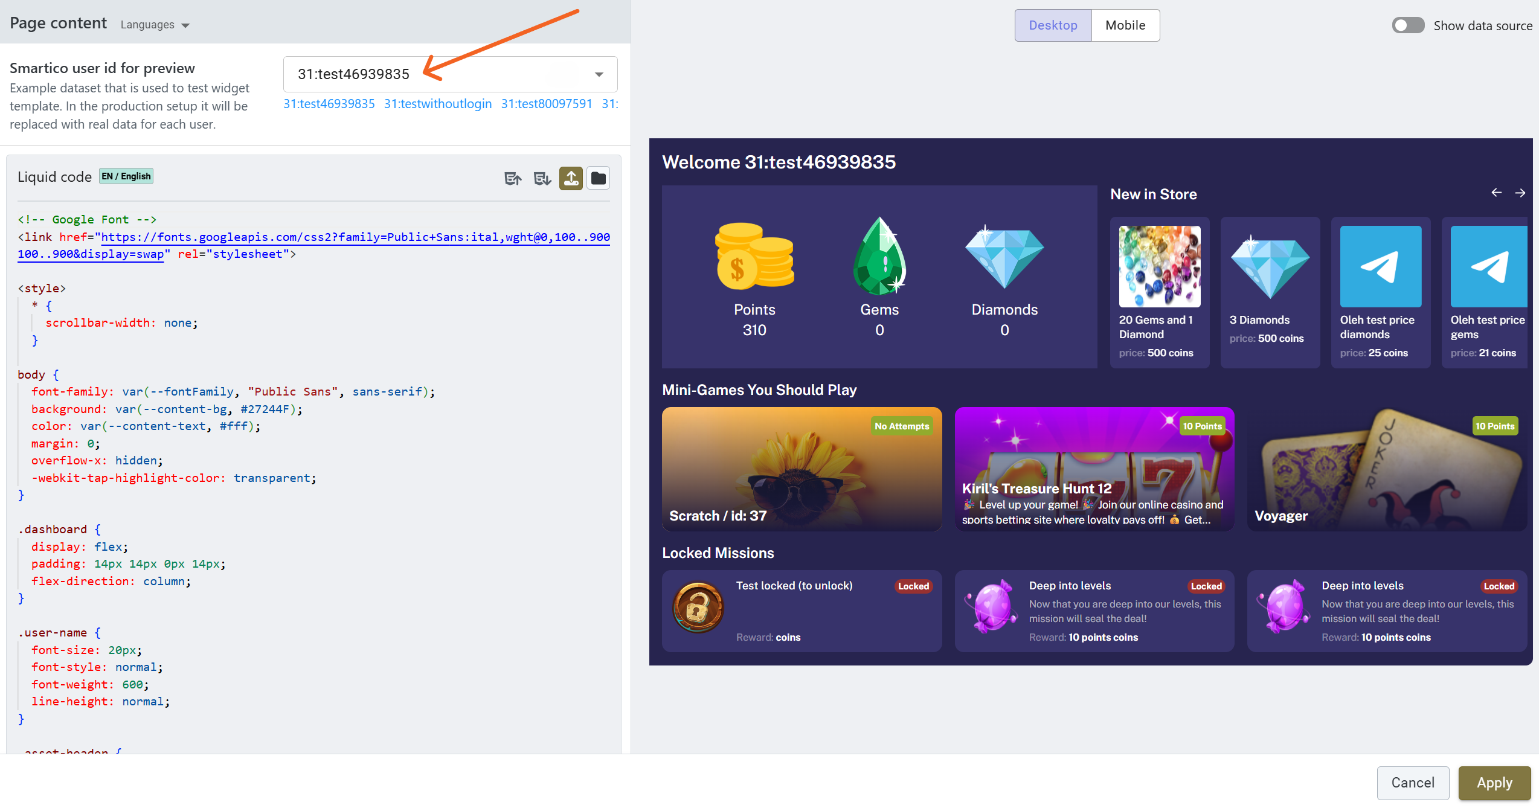Click the HTML export (up arrow) icon

click(513, 178)
